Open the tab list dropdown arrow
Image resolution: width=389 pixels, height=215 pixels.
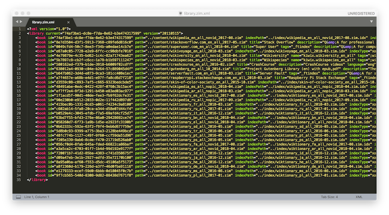point(371,22)
